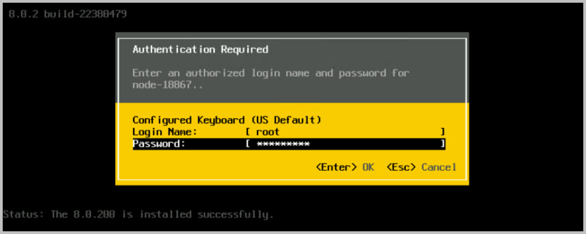Click the 'installed successfully' status message

pos(206,214)
